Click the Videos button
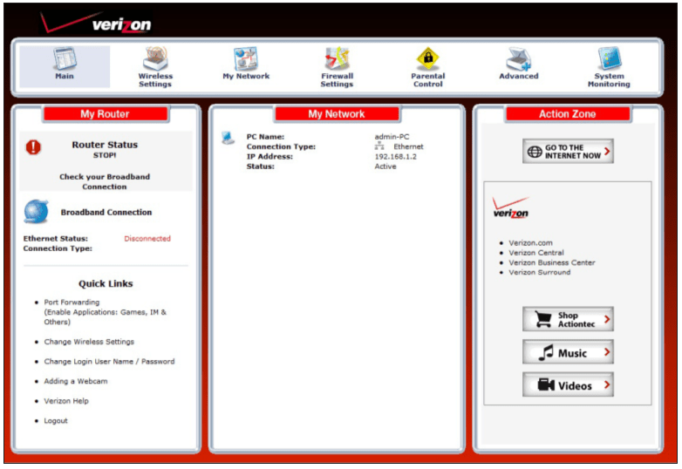Image resolution: width=682 pixels, height=469 pixels. (x=568, y=384)
